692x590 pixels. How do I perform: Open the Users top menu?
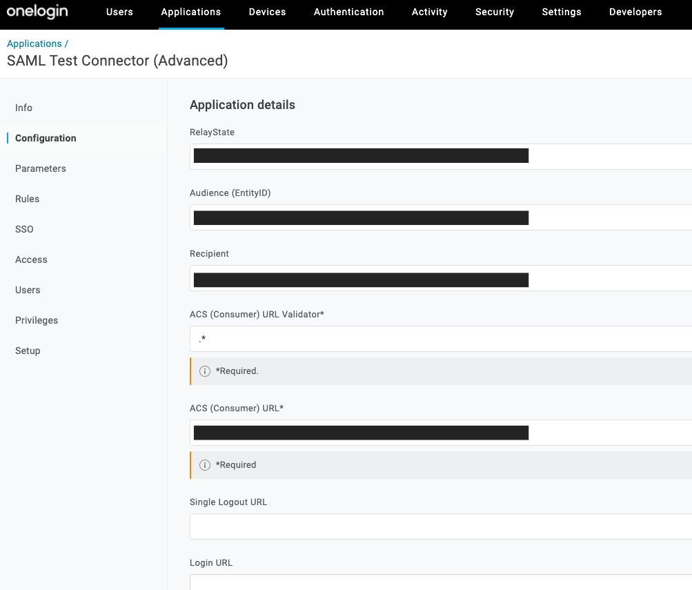(119, 12)
